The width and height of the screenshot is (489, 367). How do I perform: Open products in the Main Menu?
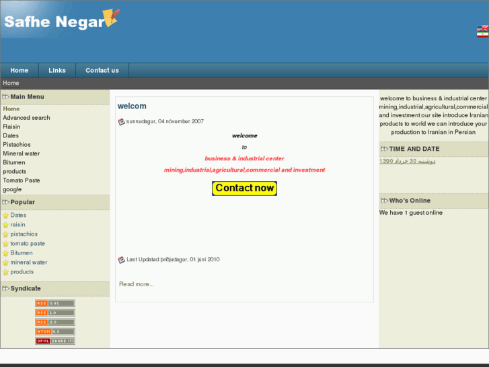[15, 172]
